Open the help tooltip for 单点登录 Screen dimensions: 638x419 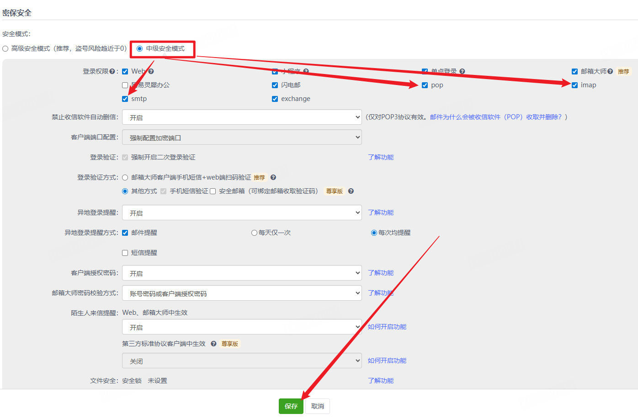(x=463, y=71)
